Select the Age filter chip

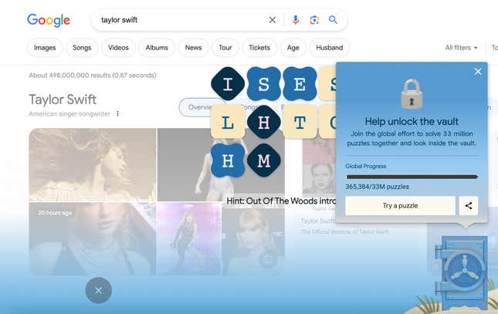293,48
